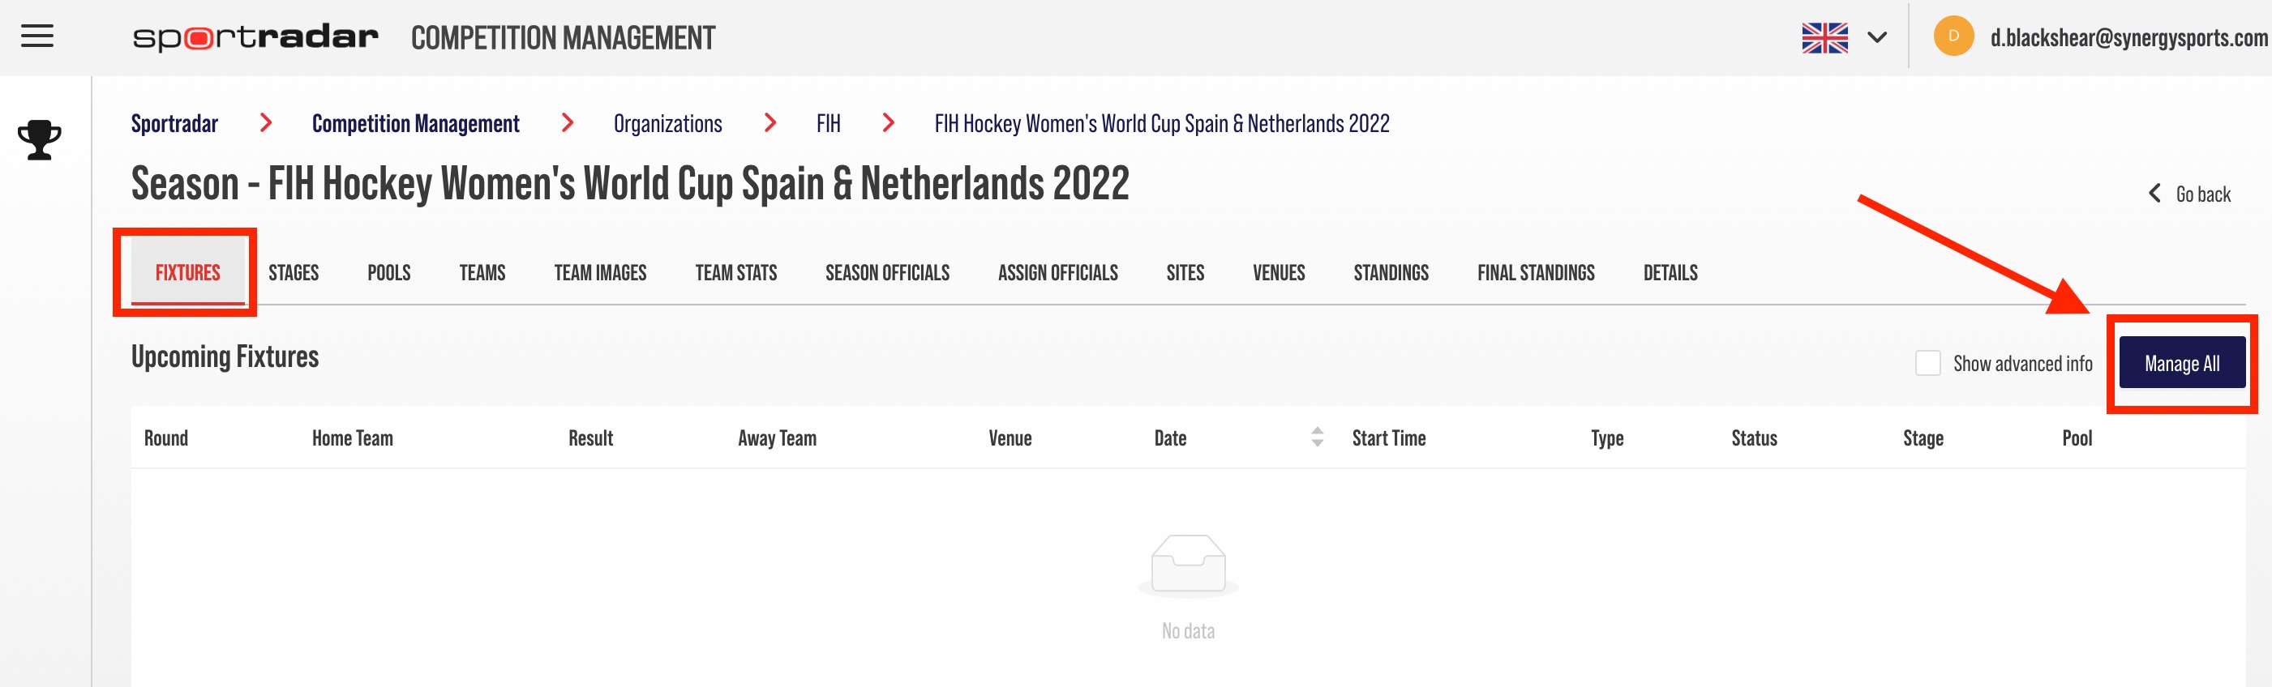2272x687 pixels.
Task: Click the Start Time column header
Action: (x=1388, y=437)
